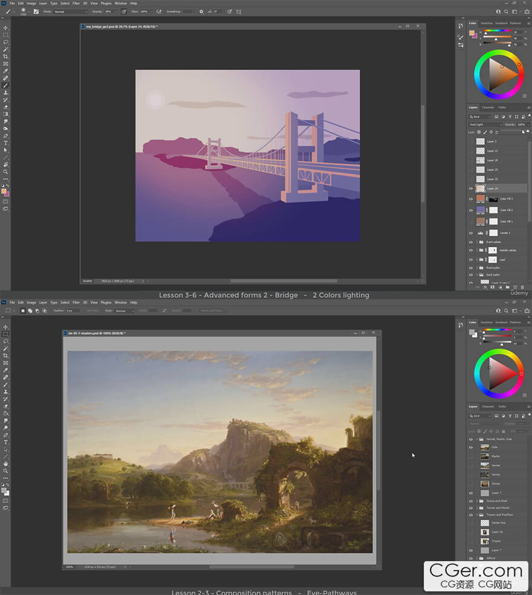
Task: Filter for type layers in the bridge Layers panel
Action: 510,117
